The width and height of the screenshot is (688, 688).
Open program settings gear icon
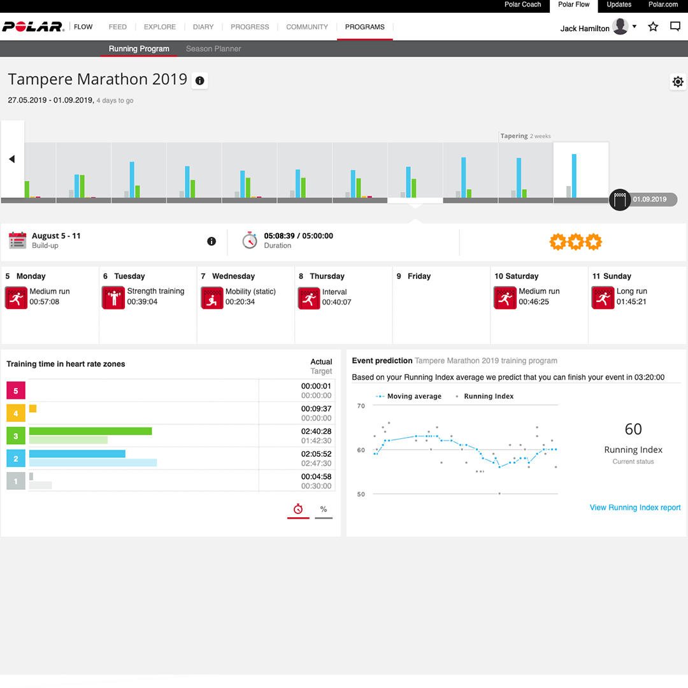click(678, 82)
